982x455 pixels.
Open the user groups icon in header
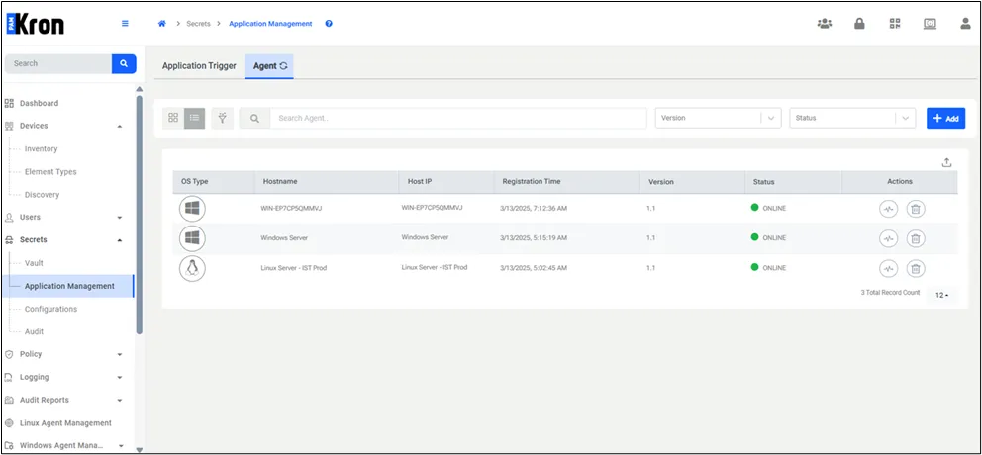tap(825, 24)
